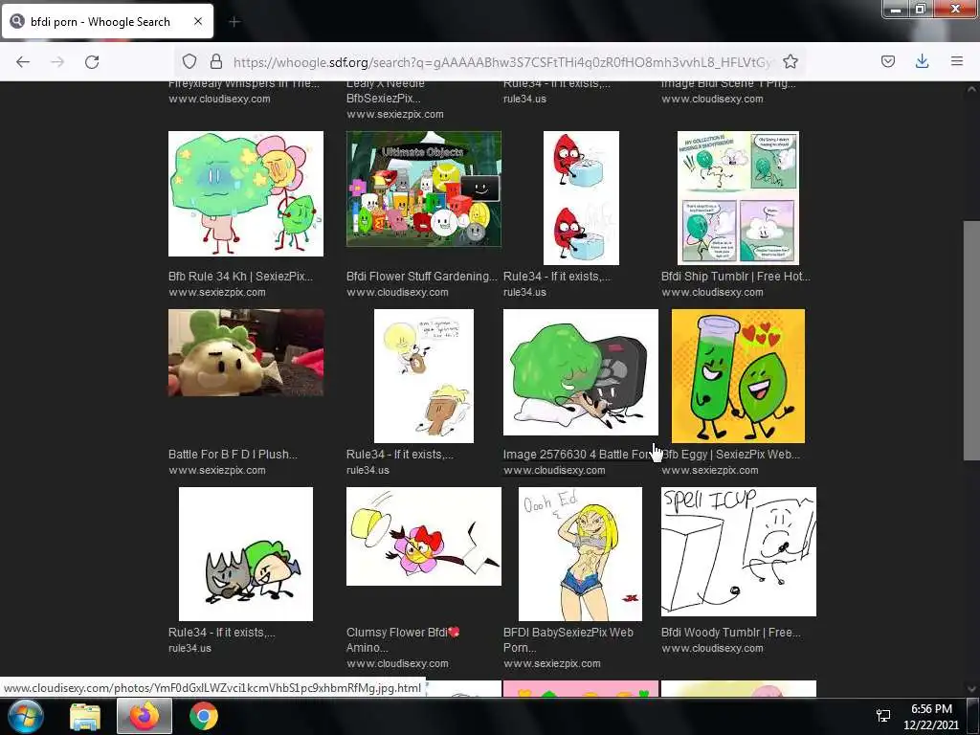This screenshot has height=735, width=980.
Task: Select the Whoogle Search browser tab
Action: coord(107,21)
